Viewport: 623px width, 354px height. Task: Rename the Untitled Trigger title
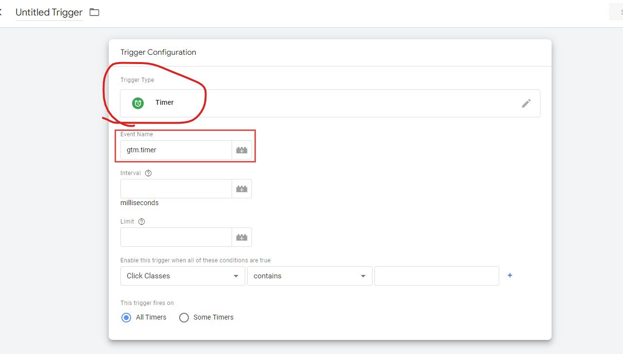49,13
